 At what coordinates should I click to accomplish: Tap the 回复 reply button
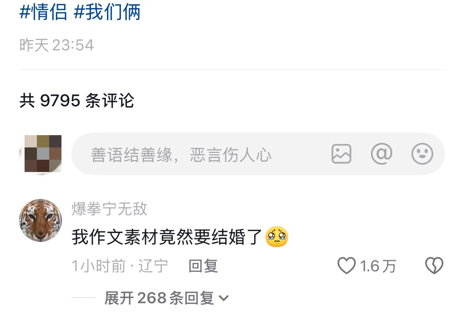pos(203,266)
